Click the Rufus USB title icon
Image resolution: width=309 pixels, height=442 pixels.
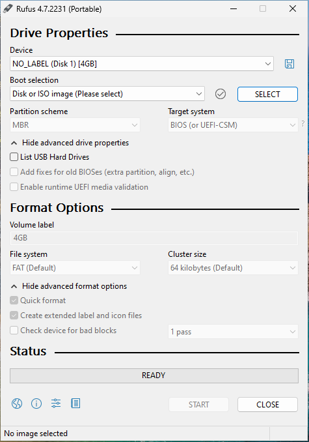click(x=8, y=8)
